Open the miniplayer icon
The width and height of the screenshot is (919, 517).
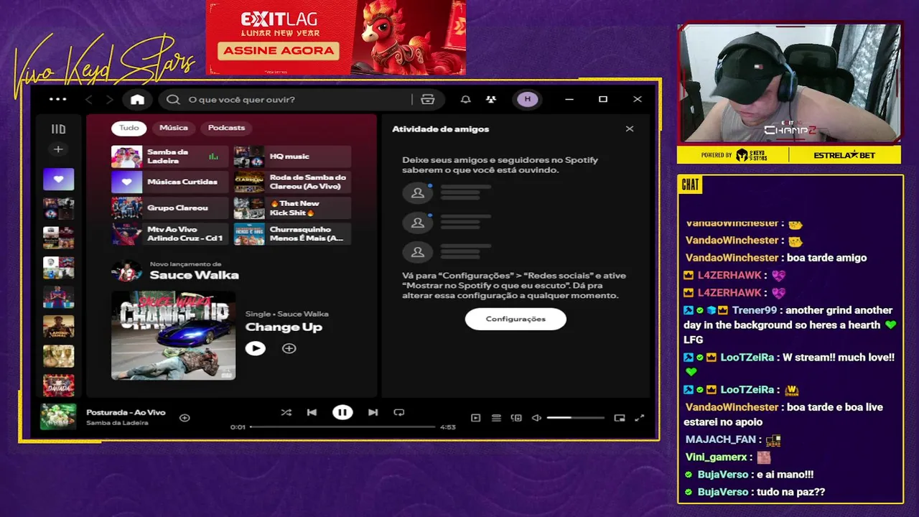620,417
